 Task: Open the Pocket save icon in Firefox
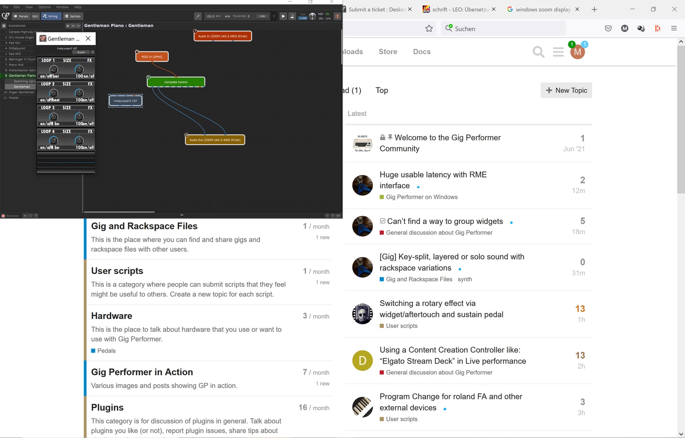608,29
